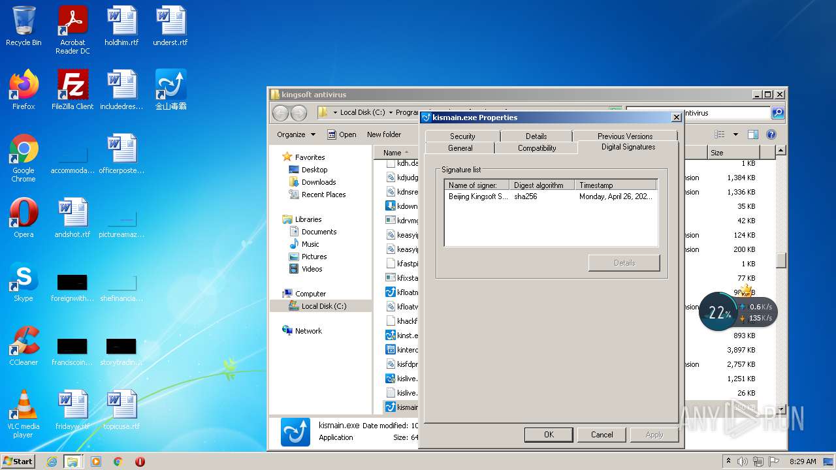The width and height of the screenshot is (836, 470).
Task: Launch FileZilla Client desktop shortcut
Action: pos(72,90)
